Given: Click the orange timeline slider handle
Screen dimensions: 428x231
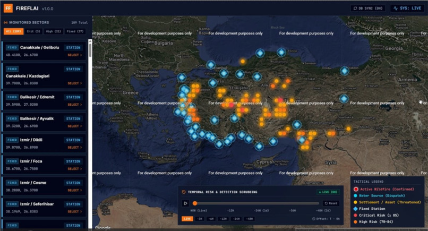Looking at the screenshot, I should coord(195,203).
